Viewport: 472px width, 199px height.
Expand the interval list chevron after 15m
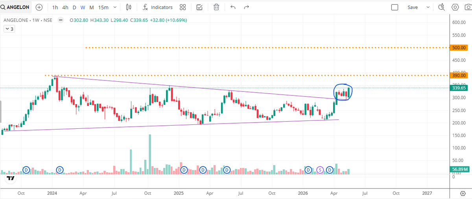pos(114,7)
